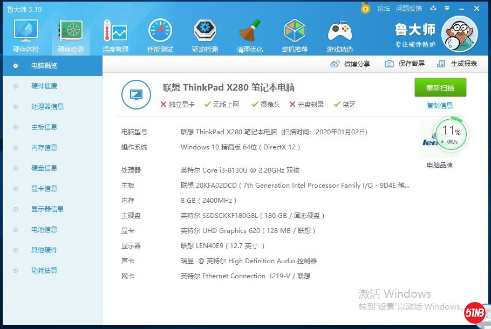Open 装机推荐 cube icon

(x=295, y=33)
